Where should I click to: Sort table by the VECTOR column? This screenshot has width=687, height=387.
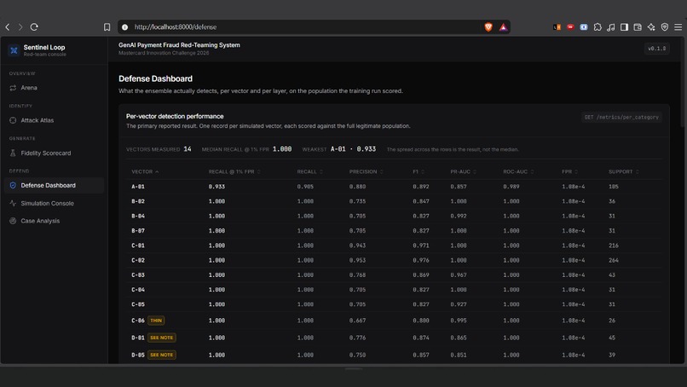pyautogui.click(x=145, y=172)
